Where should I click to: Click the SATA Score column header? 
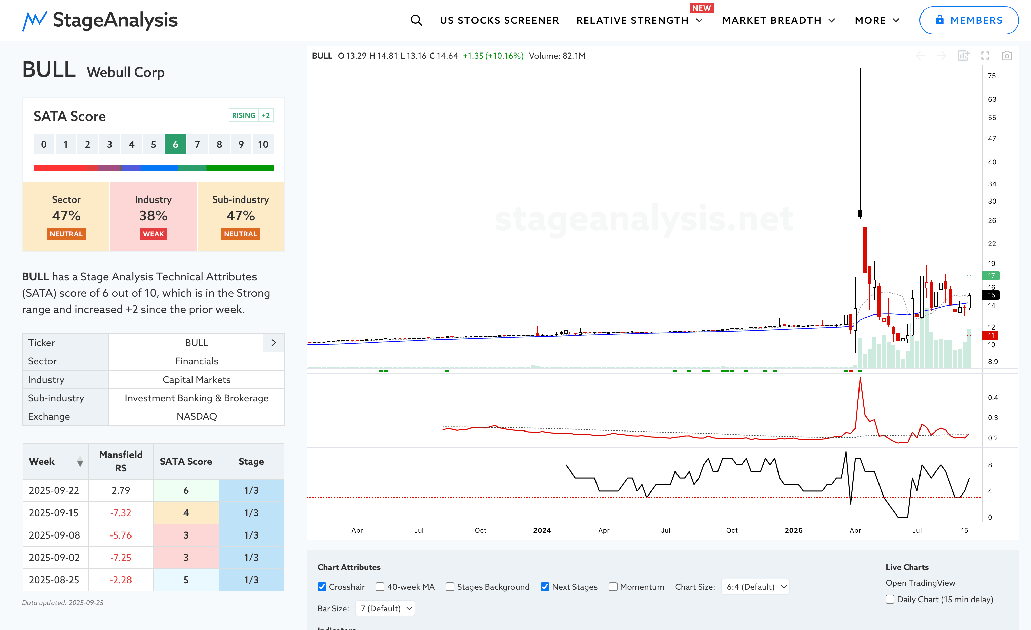pos(186,462)
